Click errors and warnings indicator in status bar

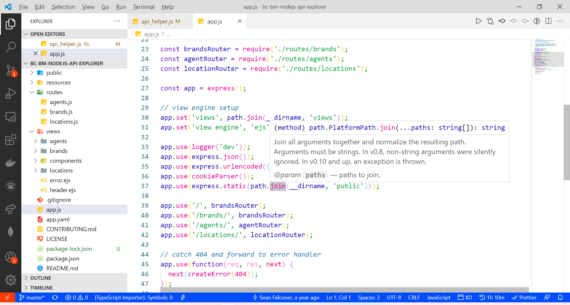point(76,297)
